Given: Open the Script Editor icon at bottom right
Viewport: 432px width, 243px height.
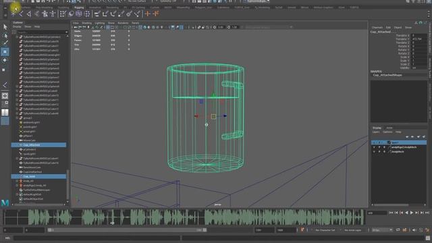Looking at the screenshot, I should [x=427, y=238].
